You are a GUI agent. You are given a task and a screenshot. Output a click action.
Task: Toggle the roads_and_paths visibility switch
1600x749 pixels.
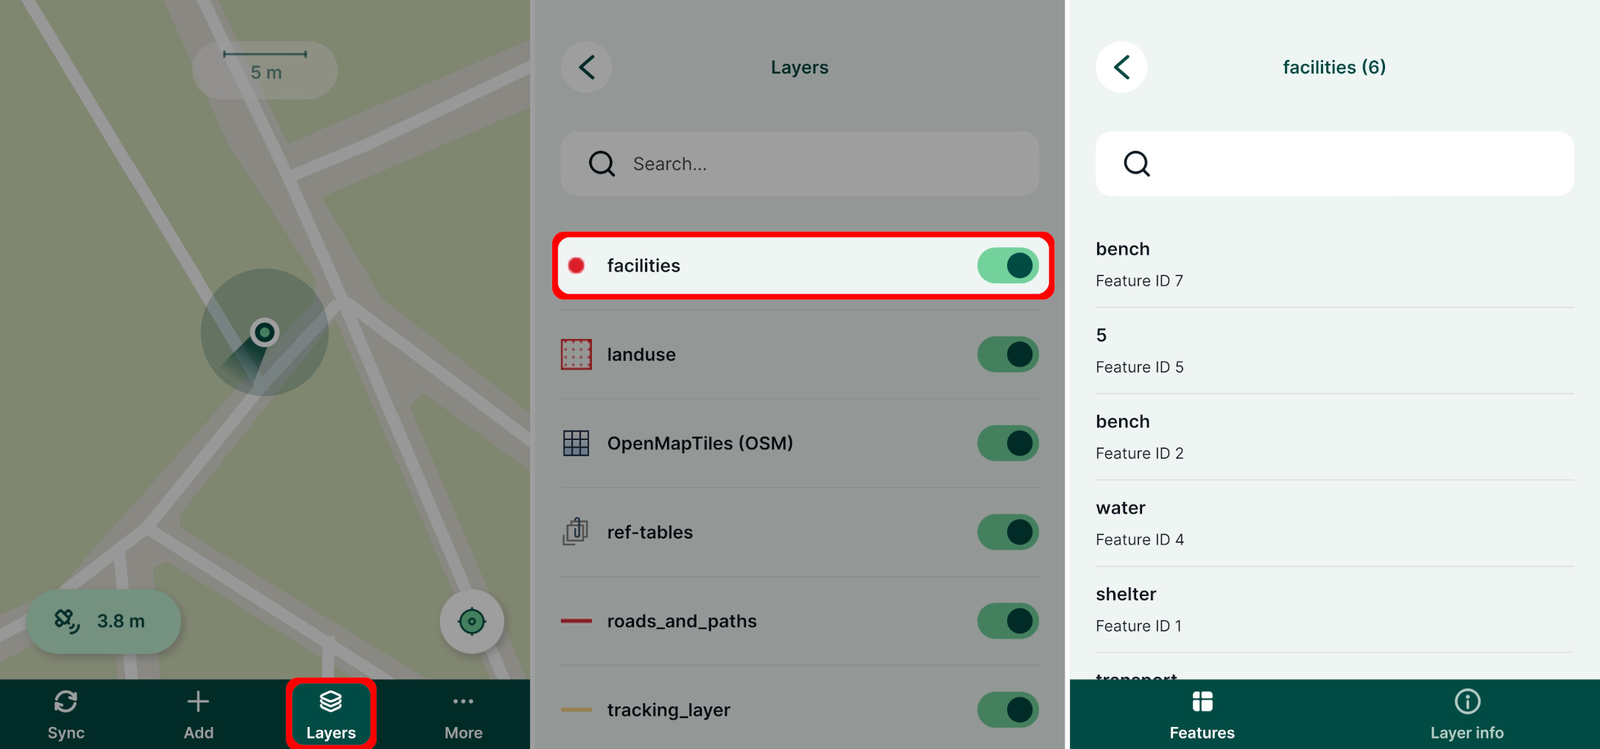[1007, 621]
